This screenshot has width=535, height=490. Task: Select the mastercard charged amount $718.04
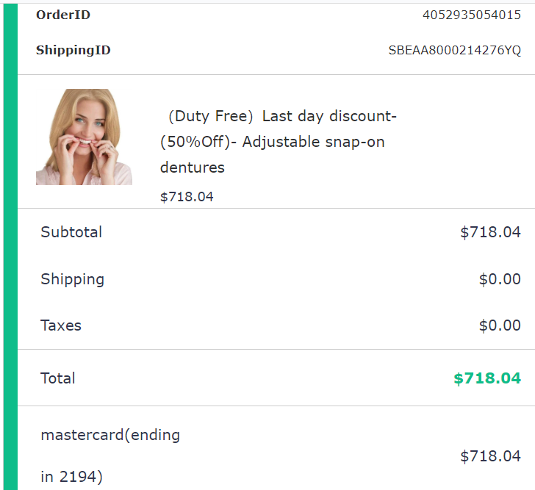tap(490, 456)
